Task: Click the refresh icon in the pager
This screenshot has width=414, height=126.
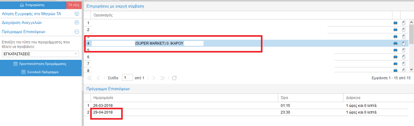Action: point(174,78)
